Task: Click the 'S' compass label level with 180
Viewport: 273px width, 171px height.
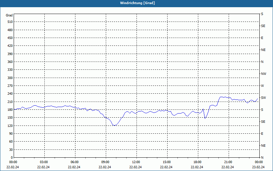Action: point(262,110)
